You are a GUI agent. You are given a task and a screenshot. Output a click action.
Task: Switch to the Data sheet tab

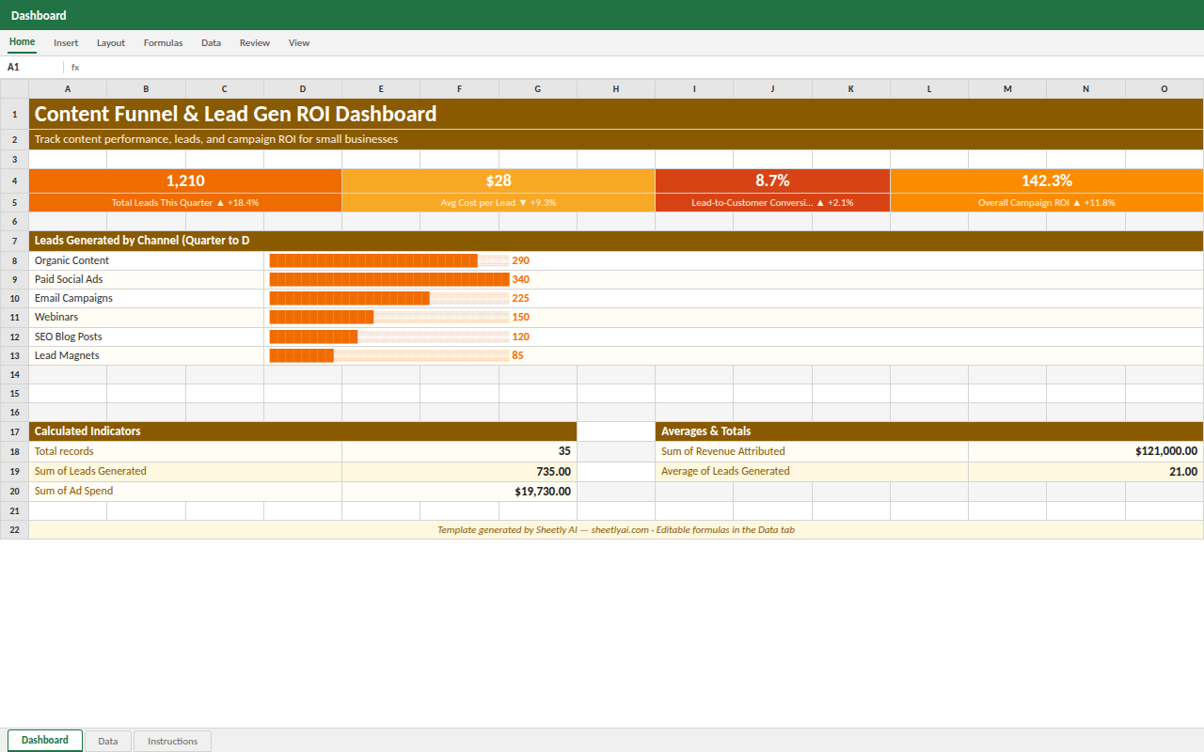pos(108,741)
